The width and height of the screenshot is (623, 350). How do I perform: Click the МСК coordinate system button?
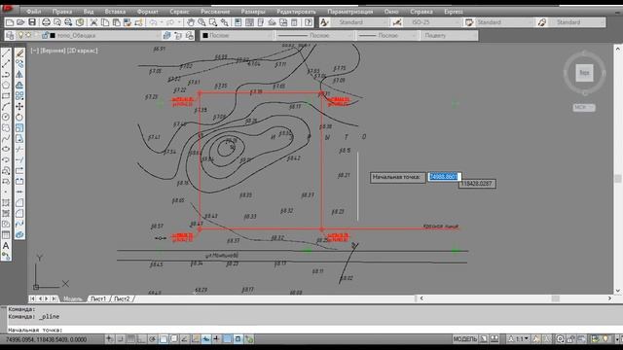(584, 107)
